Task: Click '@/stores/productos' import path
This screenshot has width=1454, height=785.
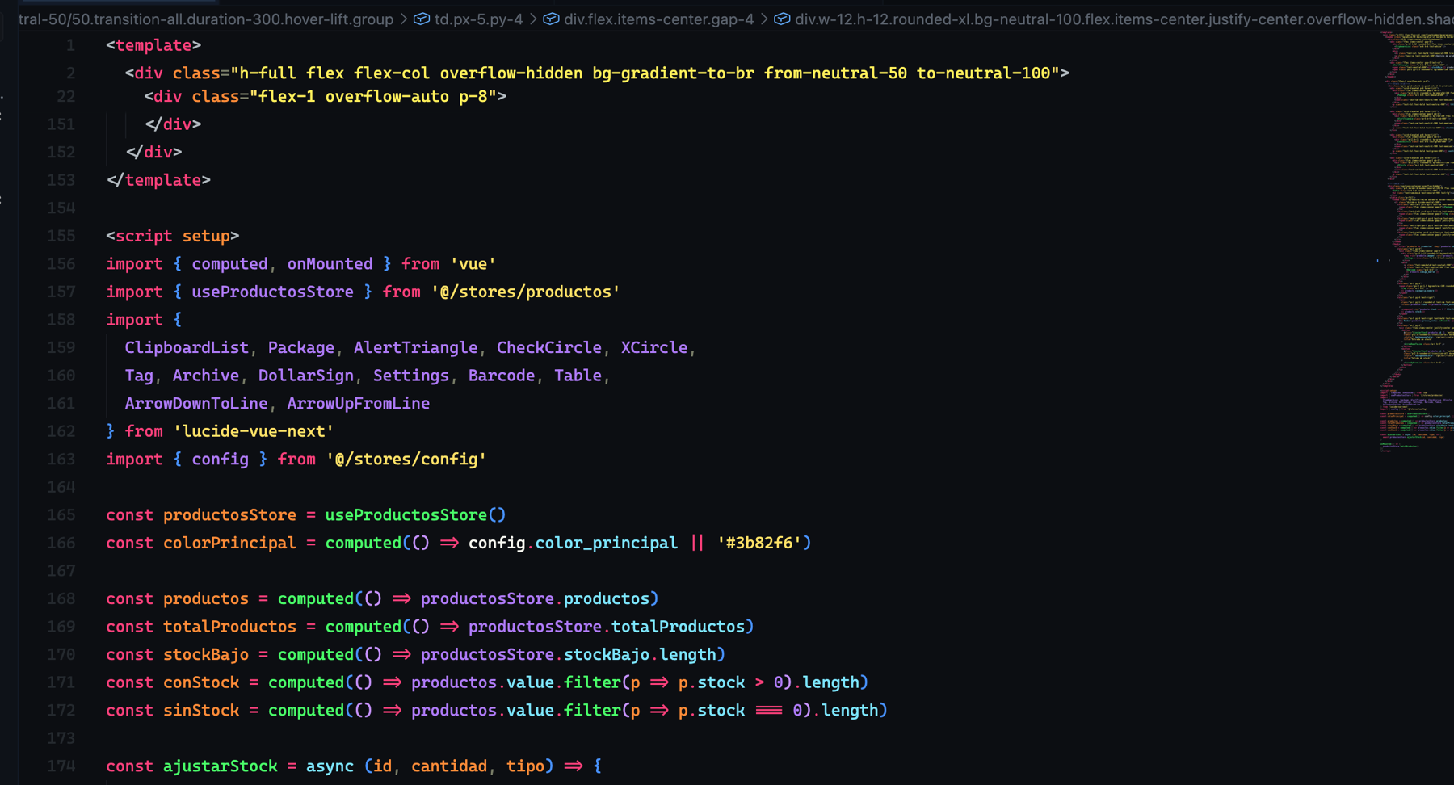Action: click(525, 292)
